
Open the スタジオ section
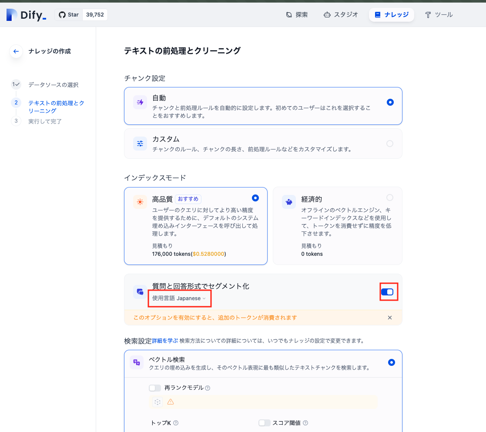coord(341,14)
